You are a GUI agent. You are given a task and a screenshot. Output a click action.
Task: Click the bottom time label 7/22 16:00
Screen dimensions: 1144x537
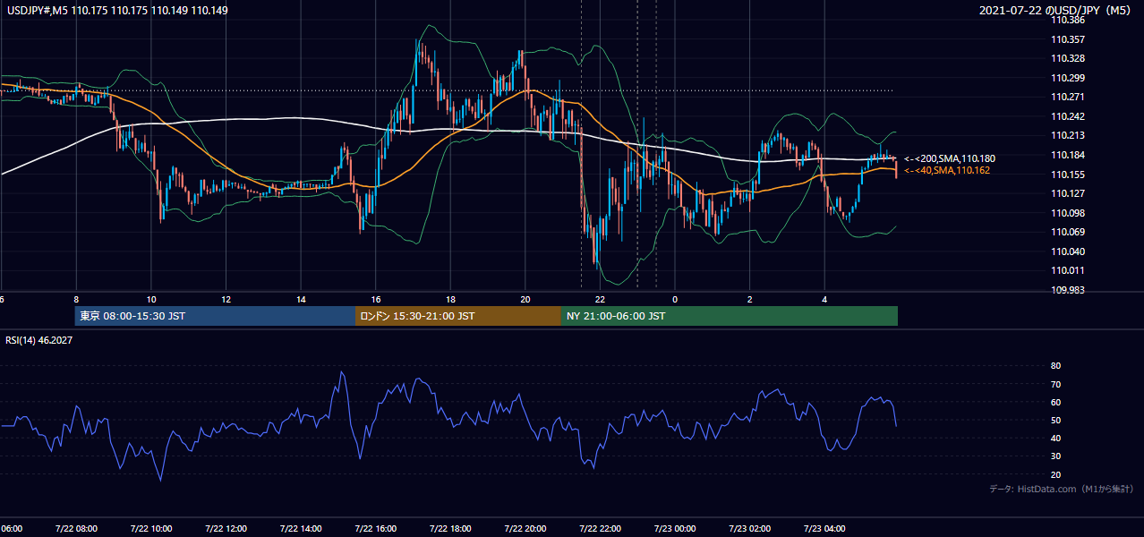[375, 528]
